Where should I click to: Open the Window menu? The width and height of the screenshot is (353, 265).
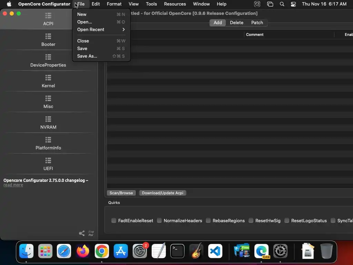pyautogui.click(x=201, y=4)
